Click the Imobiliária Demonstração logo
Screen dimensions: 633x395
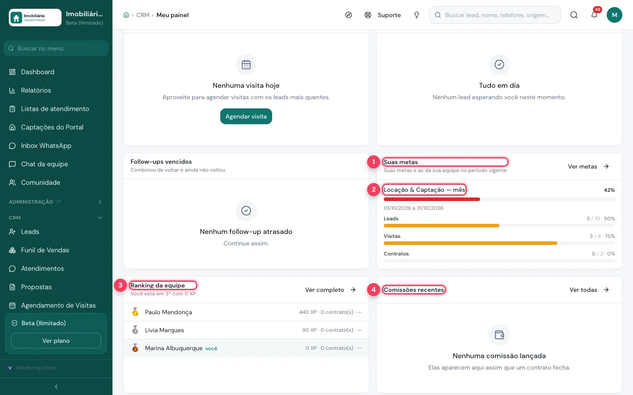35,18
